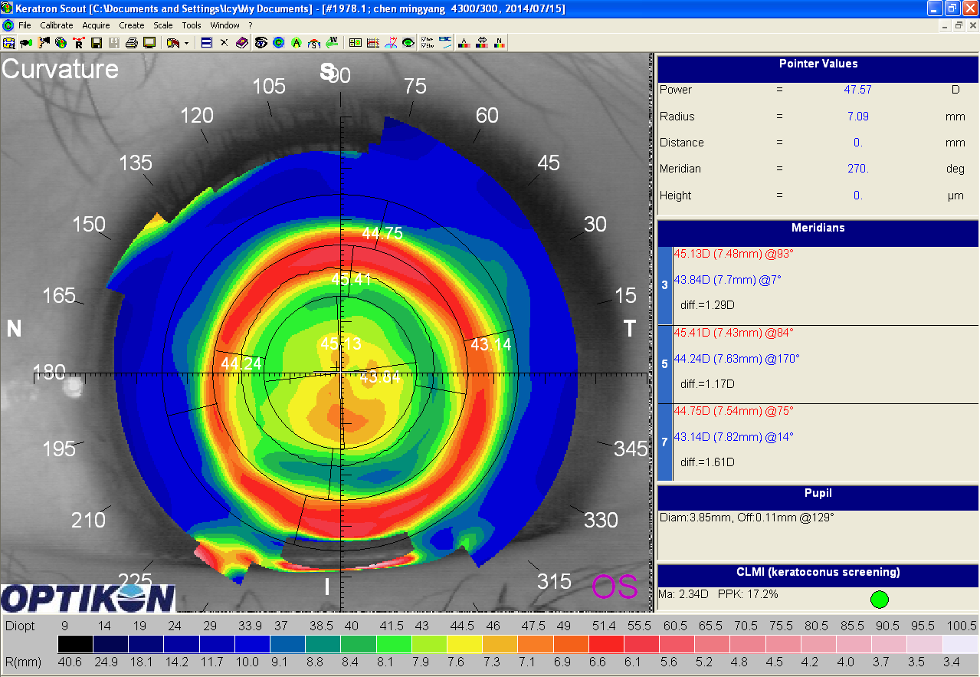Click the black floppy disk save icon
Screen dimensions: 980x677
[97, 42]
